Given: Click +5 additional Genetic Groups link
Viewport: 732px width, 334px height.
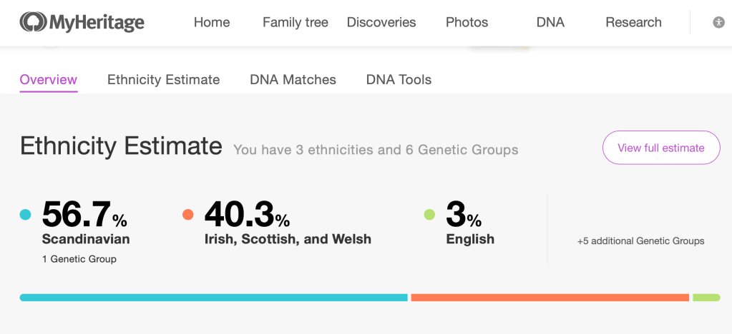Looking at the screenshot, I should 640,241.
